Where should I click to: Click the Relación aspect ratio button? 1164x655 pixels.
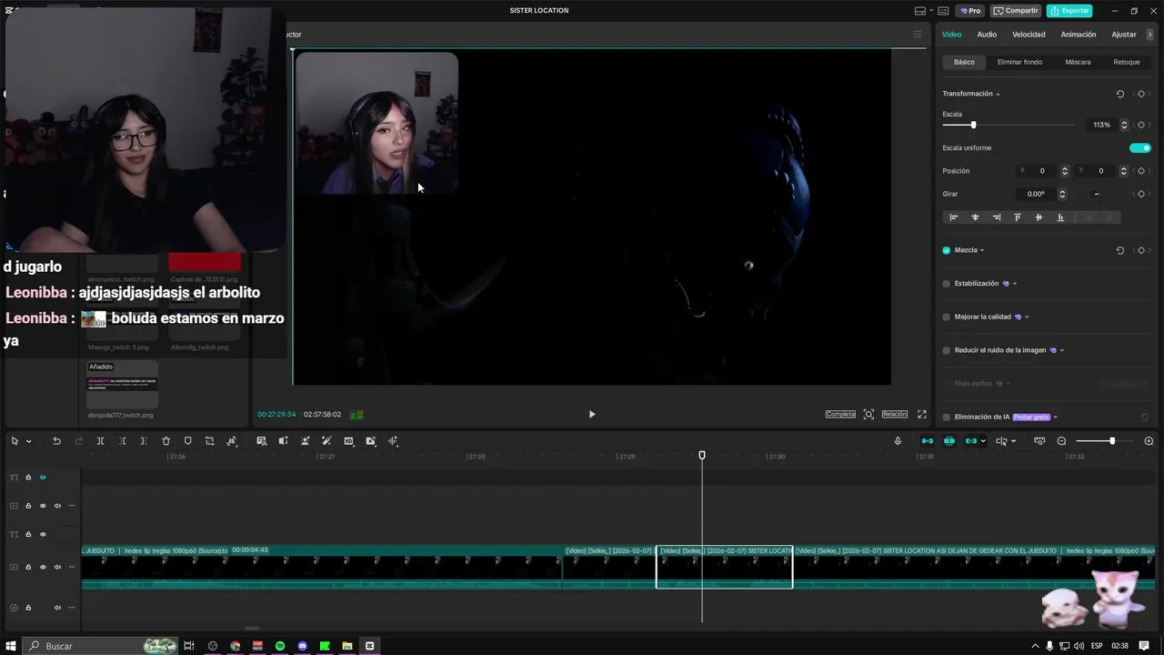[895, 414]
